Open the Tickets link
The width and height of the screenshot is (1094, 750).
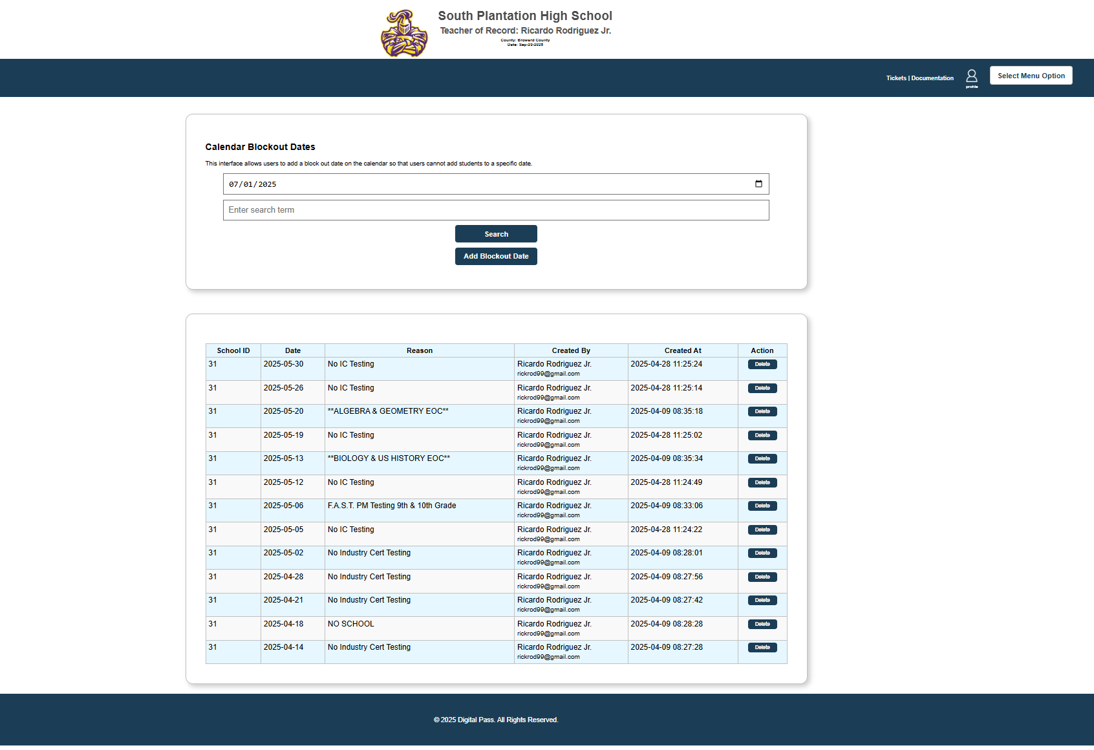pyautogui.click(x=896, y=78)
